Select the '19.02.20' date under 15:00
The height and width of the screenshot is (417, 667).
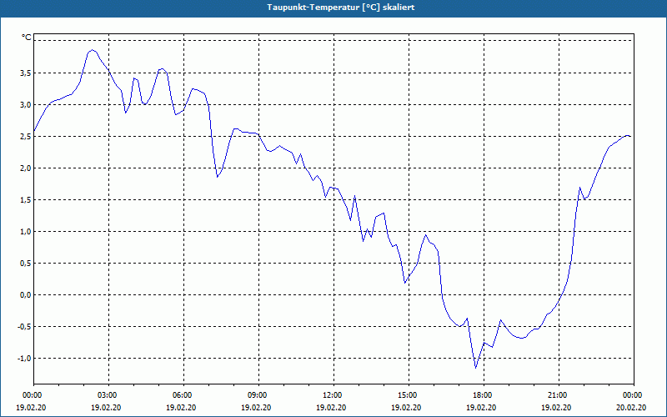(x=407, y=407)
